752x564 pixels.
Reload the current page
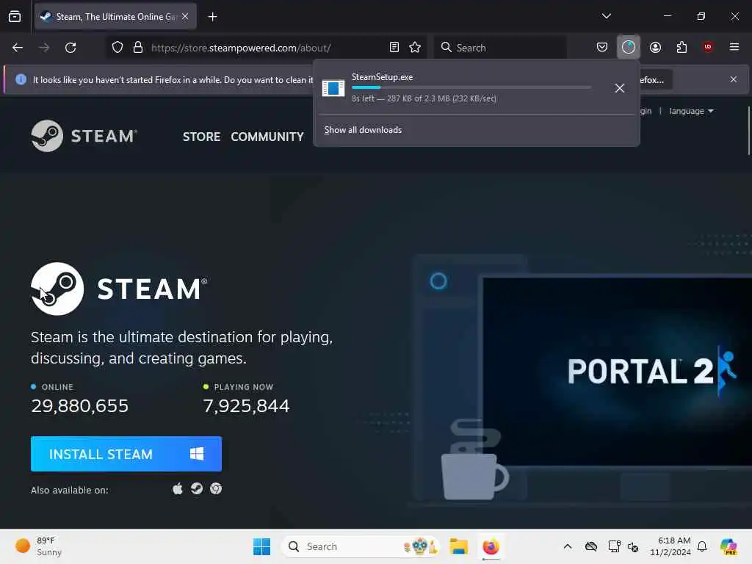(70, 48)
